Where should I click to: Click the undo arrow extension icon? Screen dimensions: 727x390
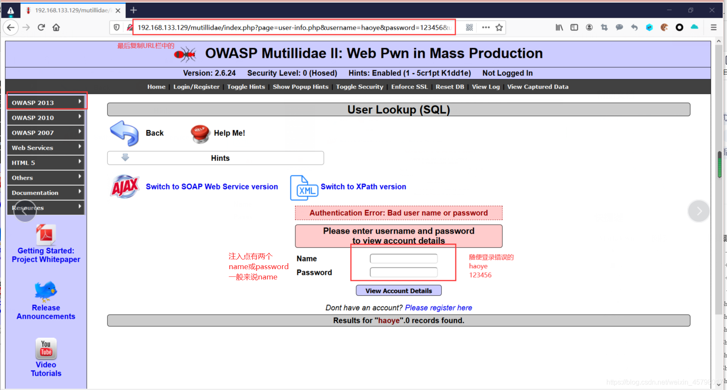(634, 27)
